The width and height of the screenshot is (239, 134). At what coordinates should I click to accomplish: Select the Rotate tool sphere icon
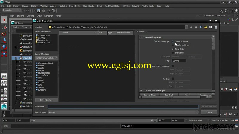(x=4, y=47)
